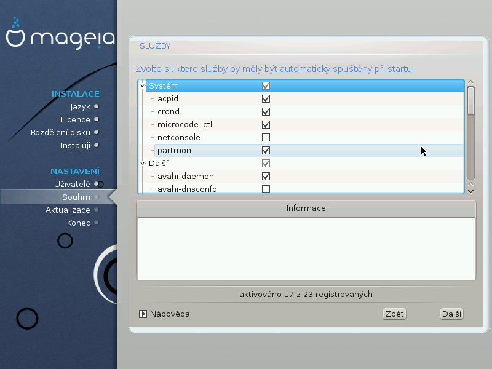Select the Systém group row label

[x=164, y=85]
